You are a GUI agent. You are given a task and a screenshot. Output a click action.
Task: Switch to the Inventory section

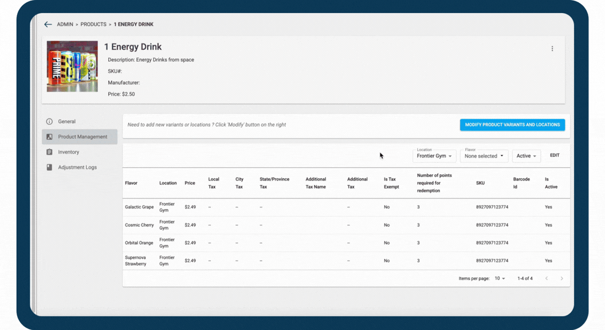pos(68,152)
